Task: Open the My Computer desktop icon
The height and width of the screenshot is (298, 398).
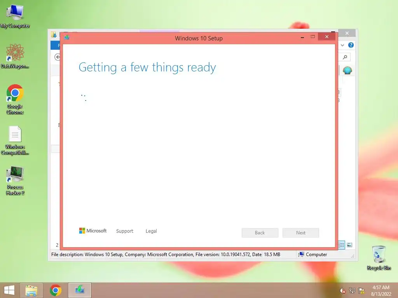Action: click(x=15, y=16)
